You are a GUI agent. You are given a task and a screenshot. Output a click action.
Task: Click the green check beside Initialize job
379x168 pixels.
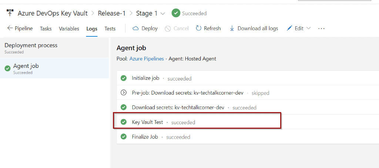(x=124, y=78)
